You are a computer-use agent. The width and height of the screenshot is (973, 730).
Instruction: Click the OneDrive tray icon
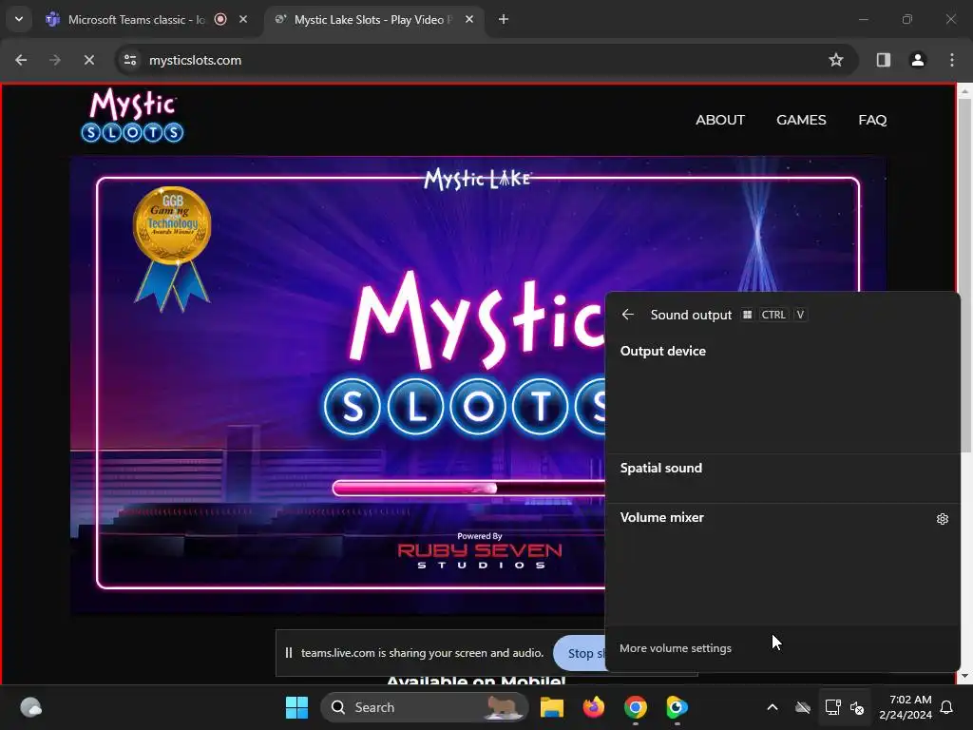tap(802, 707)
